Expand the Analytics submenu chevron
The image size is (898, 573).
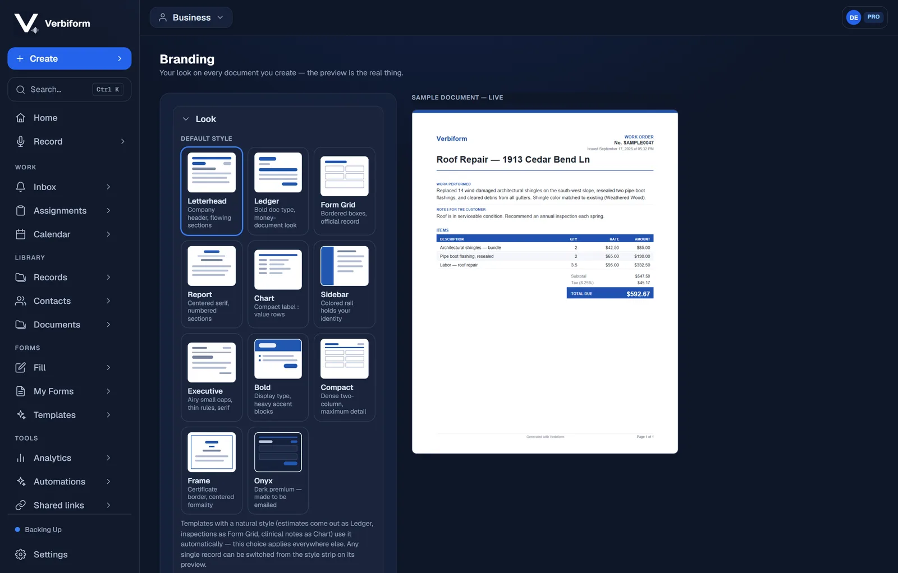click(108, 458)
